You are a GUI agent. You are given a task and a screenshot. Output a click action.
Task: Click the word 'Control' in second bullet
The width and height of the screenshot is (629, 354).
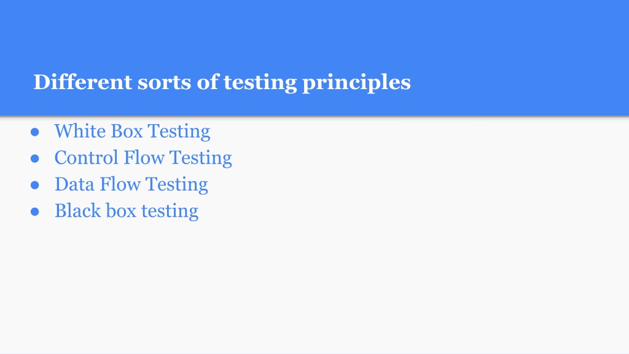point(86,157)
